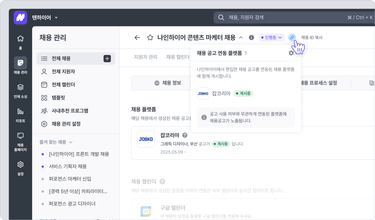Open the gear settings in platform popup

click(291, 53)
